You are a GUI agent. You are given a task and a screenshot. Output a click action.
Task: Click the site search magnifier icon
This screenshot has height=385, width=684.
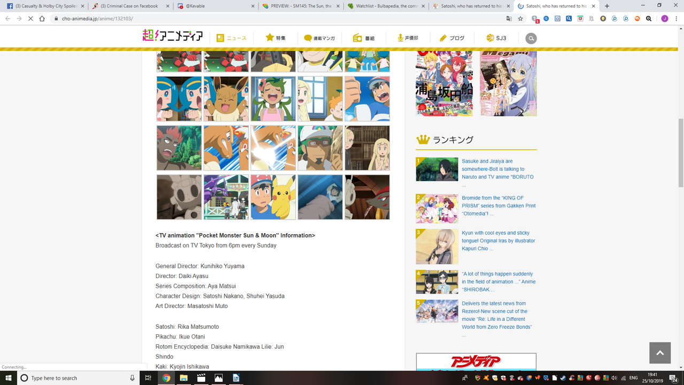coord(531,38)
